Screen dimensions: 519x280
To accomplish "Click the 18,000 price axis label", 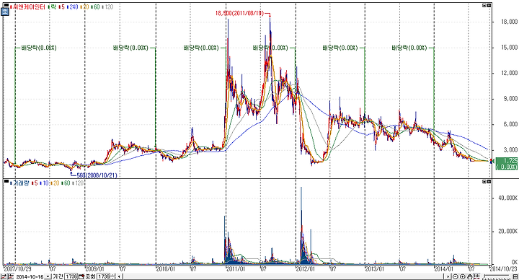I will coord(510,22).
